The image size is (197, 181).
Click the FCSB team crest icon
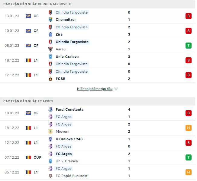click(x=50, y=79)
